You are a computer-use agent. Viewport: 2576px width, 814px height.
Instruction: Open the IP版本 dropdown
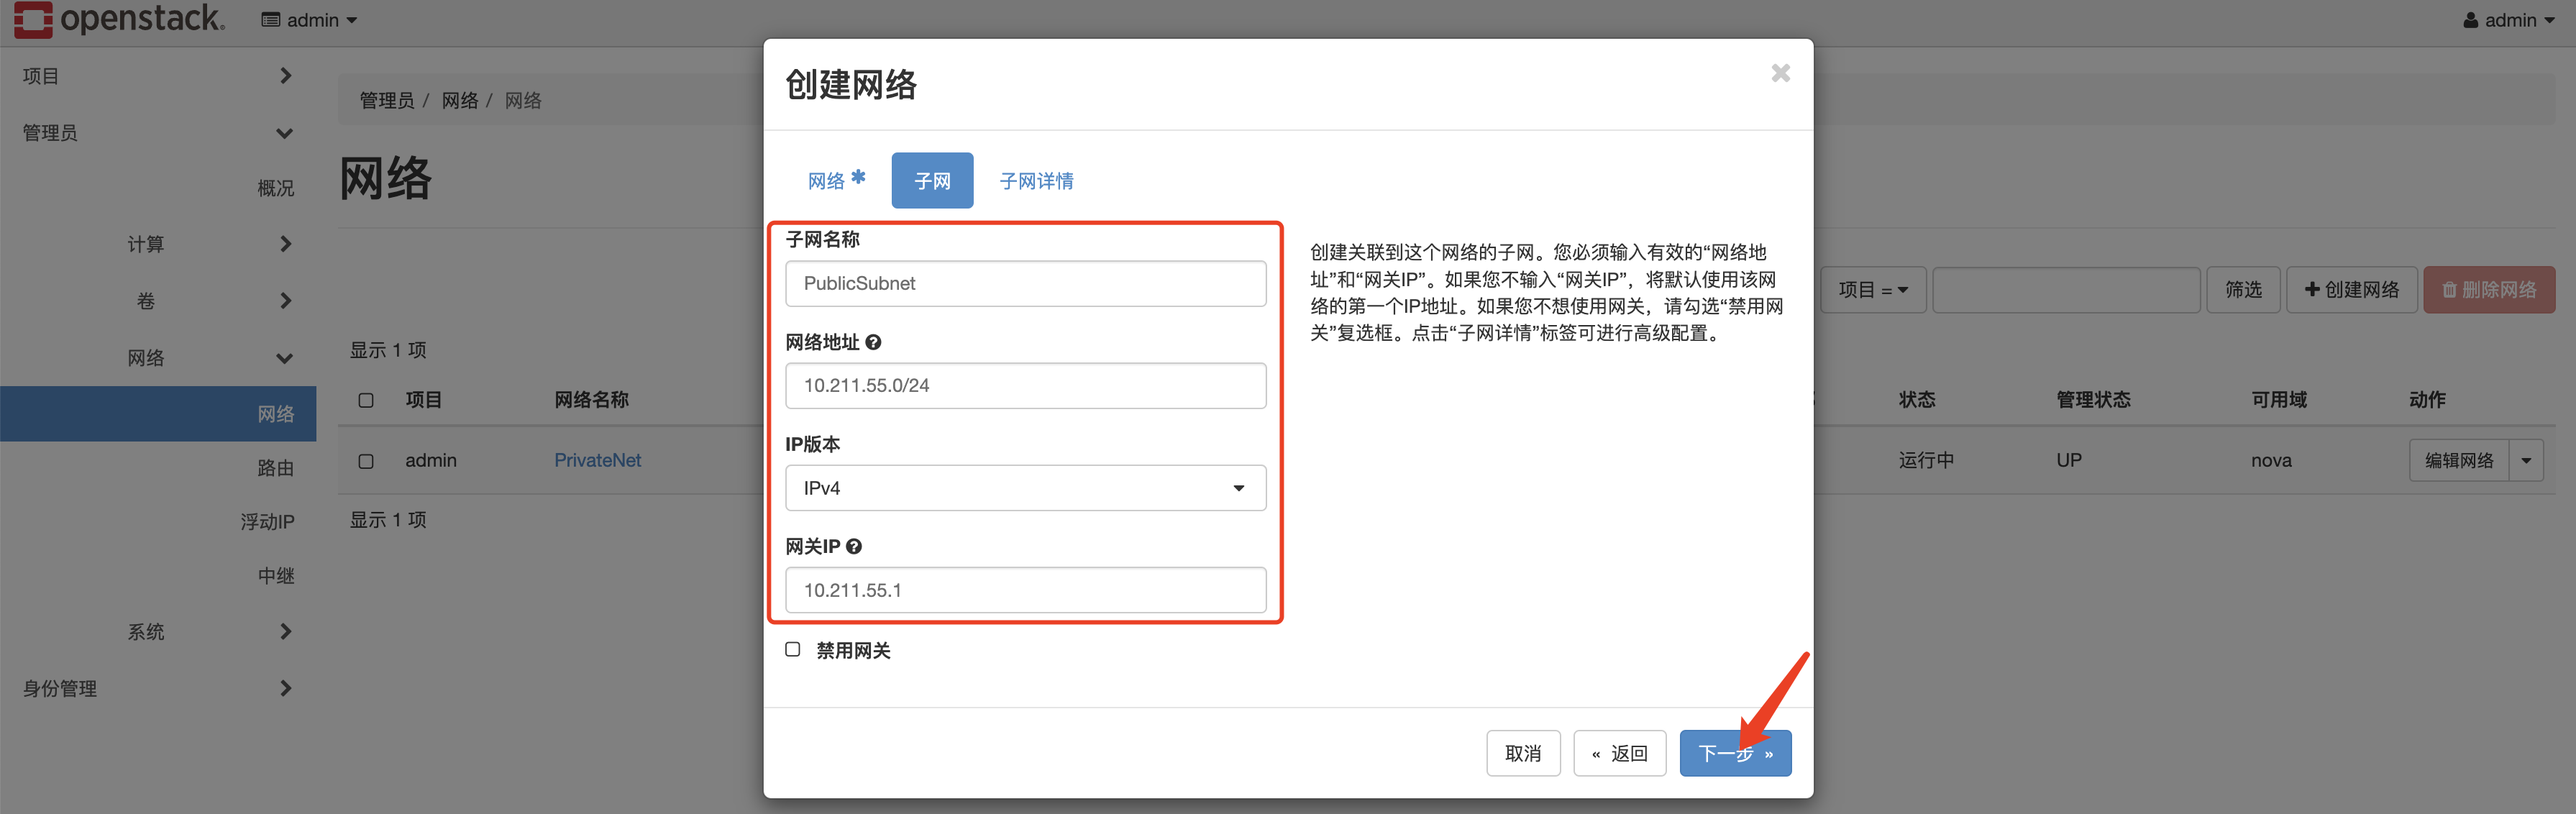click(1025, 488)
